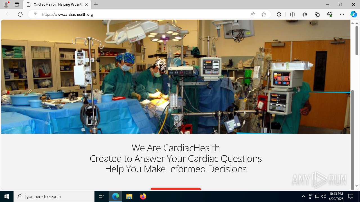Click the 'We Are CardiacHealth' heading
The image size is (360, 202).
[176, 148]
